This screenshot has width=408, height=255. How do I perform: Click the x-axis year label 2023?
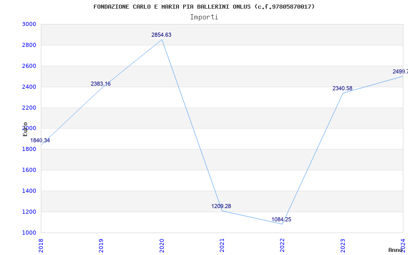[x=343, y=245]
